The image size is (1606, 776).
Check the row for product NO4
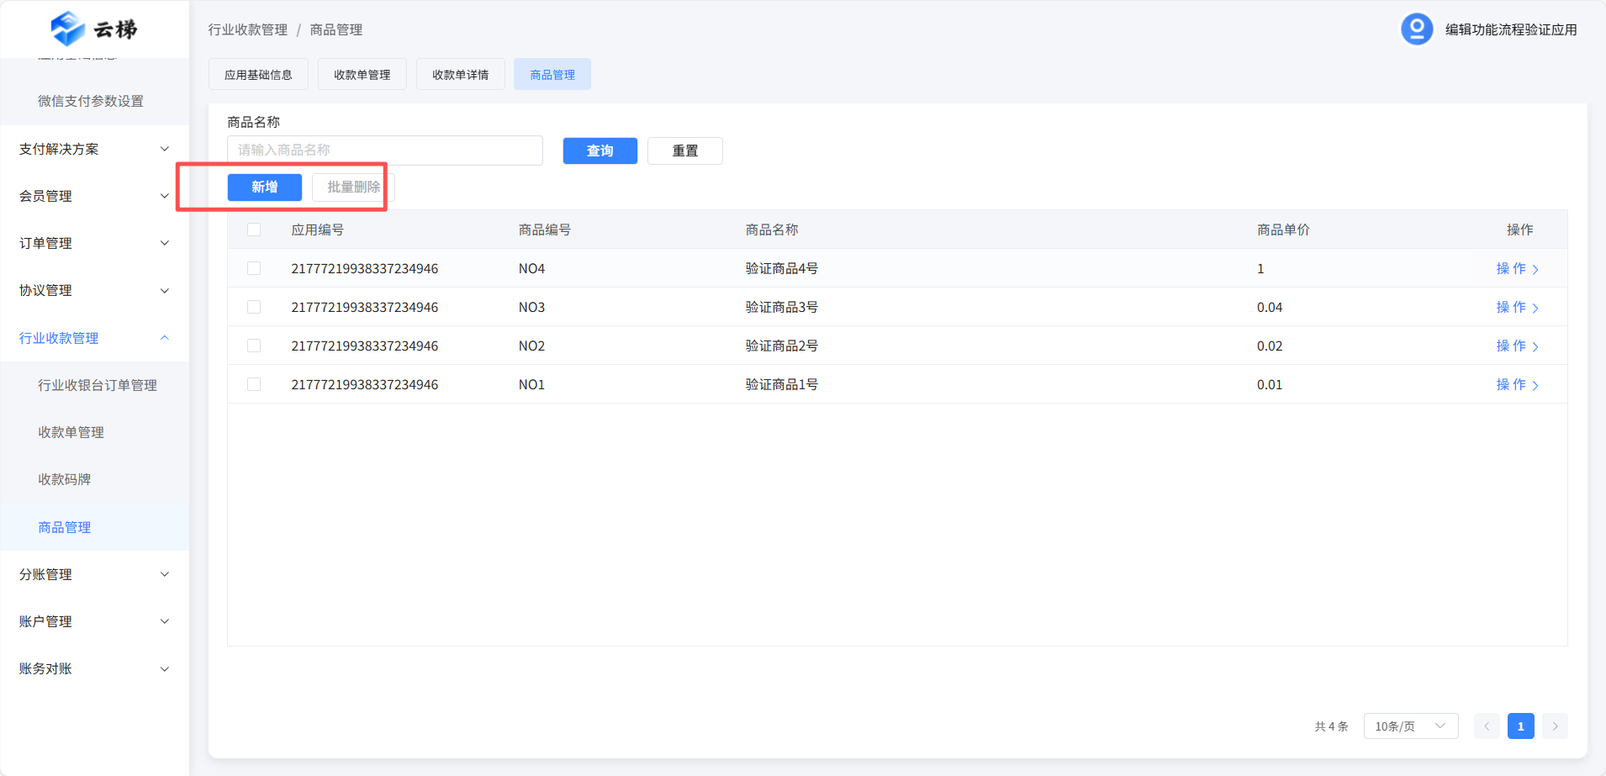pyautogui.click(x=254, y=269)
